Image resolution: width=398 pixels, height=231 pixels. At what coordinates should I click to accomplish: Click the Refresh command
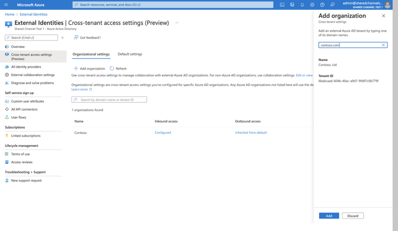118,68
